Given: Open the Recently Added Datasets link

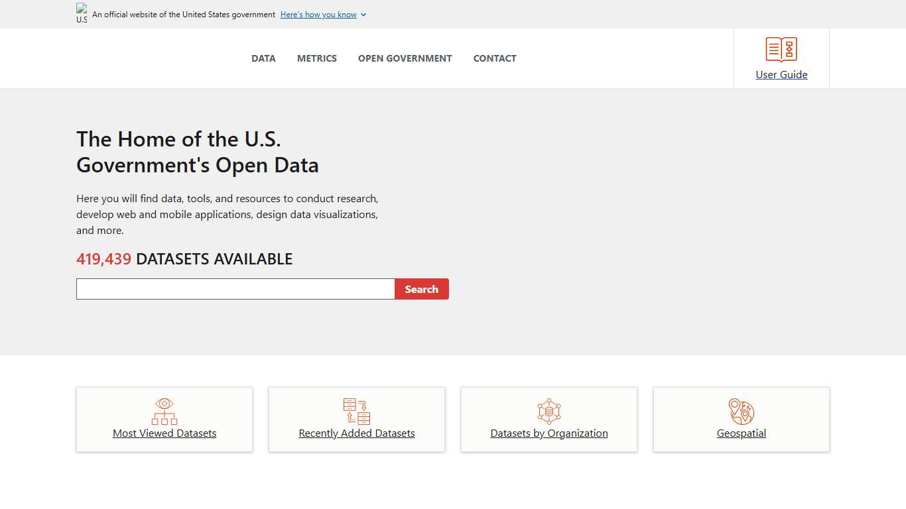Looking at the screenshot, I should click(x=356, y=433).
